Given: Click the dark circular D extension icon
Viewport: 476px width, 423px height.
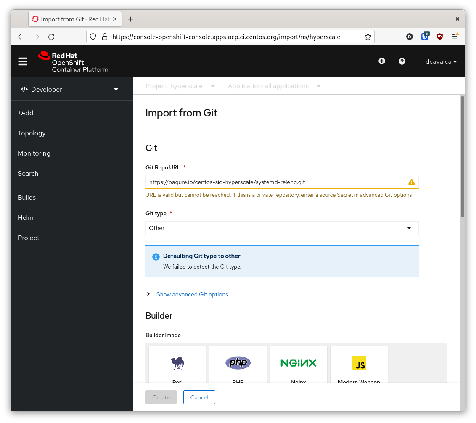Looking at the screenshot, I should click(x=410, y=37).
